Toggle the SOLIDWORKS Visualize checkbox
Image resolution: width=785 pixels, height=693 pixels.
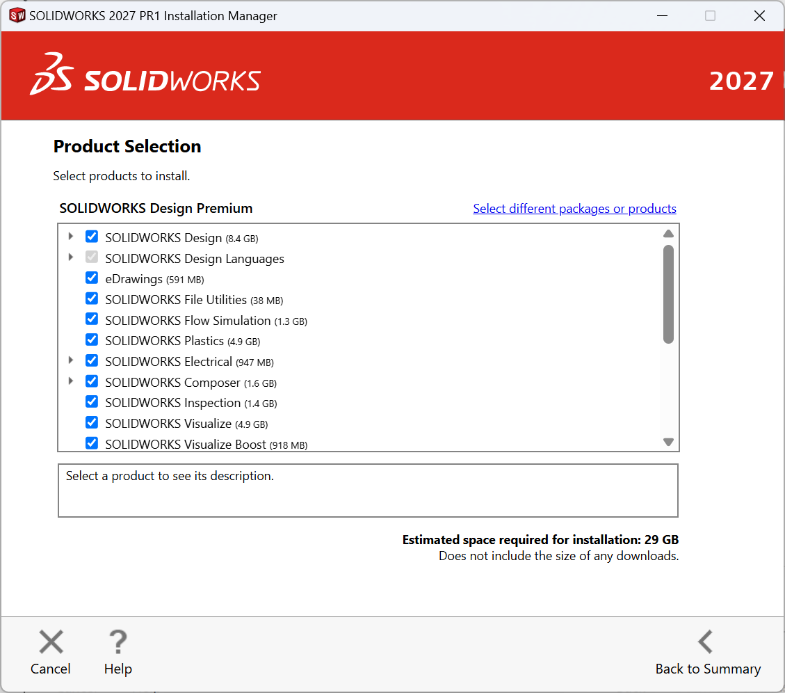(92, 423)
